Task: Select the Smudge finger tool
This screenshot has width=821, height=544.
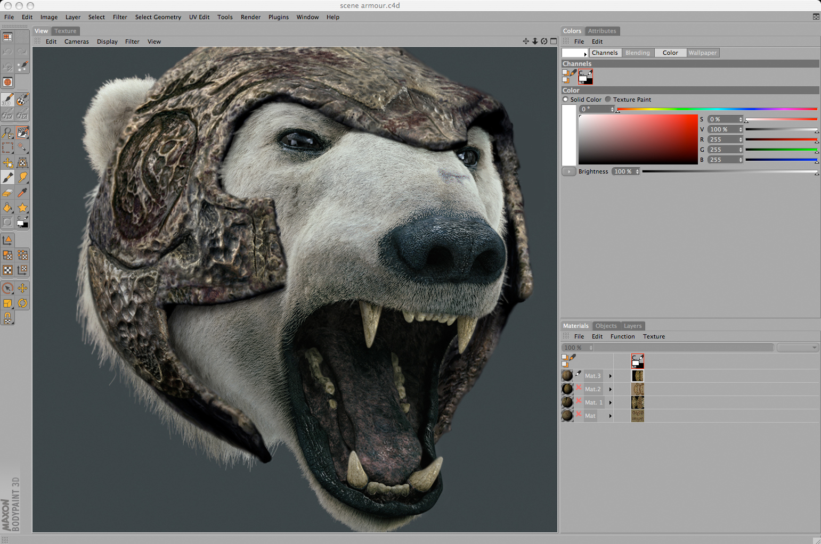Action: coord(22,178)
